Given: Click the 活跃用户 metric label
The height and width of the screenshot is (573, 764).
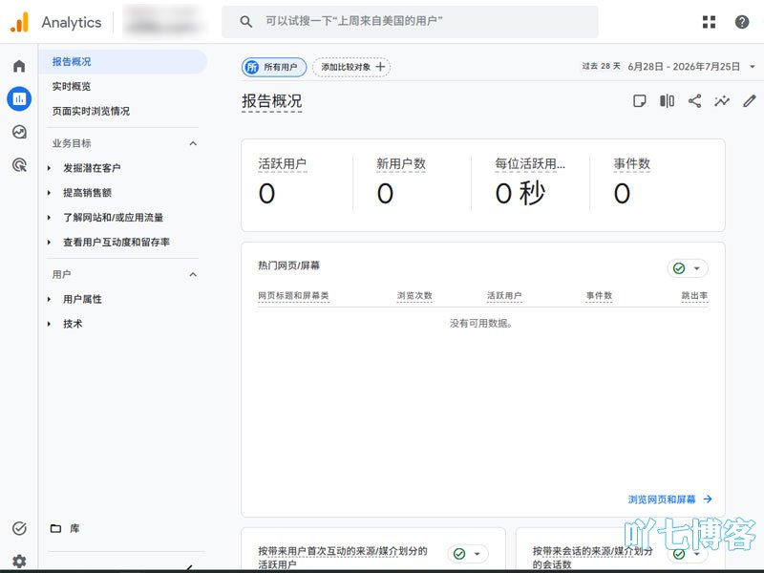Looking at the screenshot, I should pyautogui.click(x=282, y=163).
